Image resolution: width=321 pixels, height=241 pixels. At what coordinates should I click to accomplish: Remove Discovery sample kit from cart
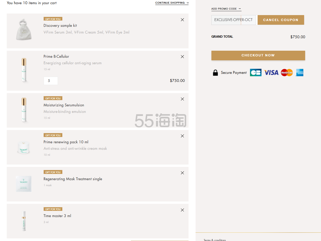click(182, 20)
